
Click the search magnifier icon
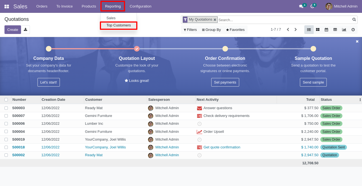coord(354,19)
